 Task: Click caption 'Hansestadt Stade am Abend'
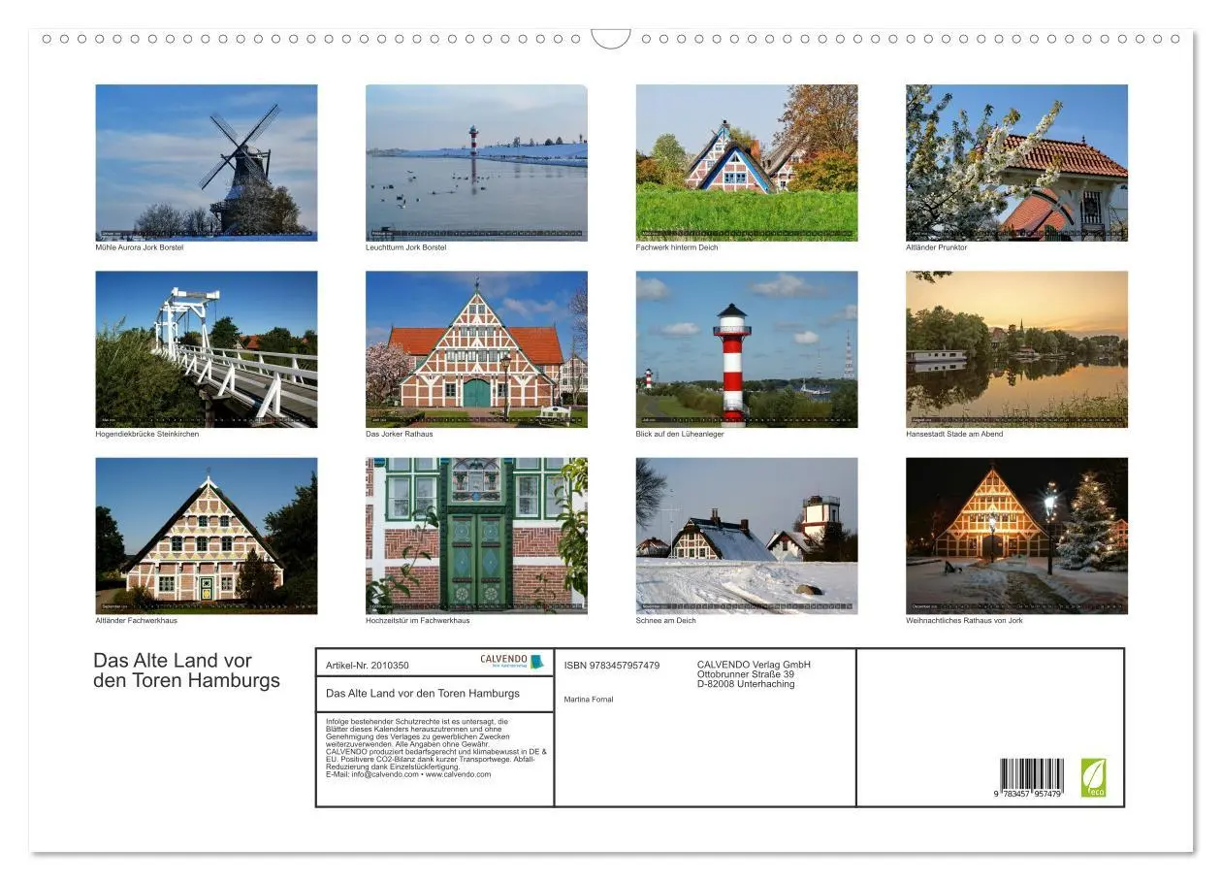(x=954, y=434)
